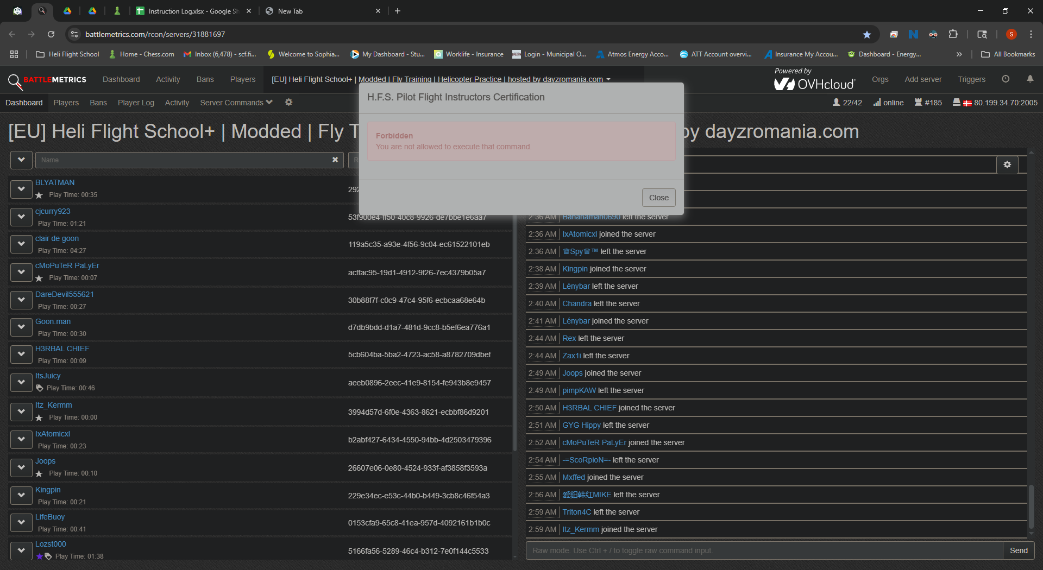The width and height of the screenshot is (1043, 570).
Task: Open the Server Commands dropdown
Action: tap(236, 103)
